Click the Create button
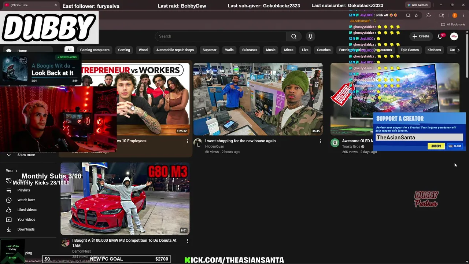This screenshot has height=264, width=469. click(421, 36)
